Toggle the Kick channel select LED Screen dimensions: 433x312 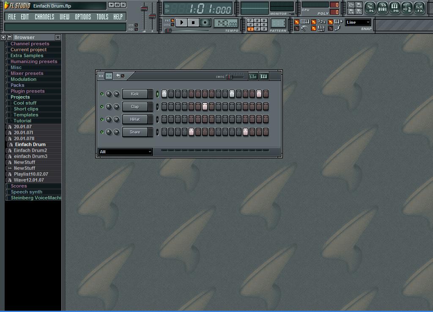[157, 94]
